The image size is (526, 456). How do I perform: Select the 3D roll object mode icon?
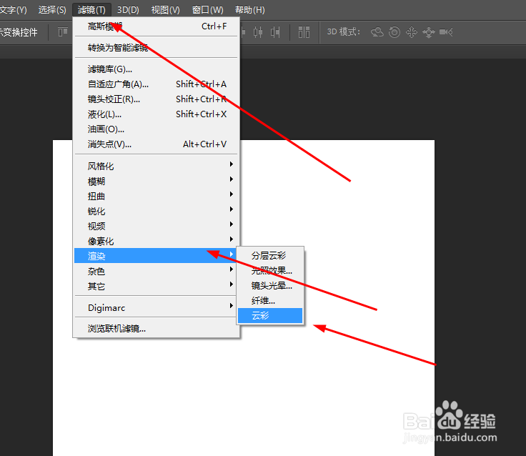pos(394,32)
